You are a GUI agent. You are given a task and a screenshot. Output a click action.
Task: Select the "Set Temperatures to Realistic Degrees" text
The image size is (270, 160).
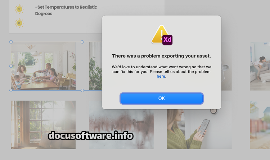point(66,10)
